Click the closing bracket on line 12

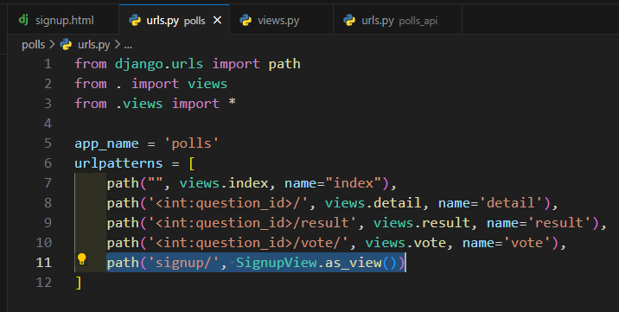(79, 283)
